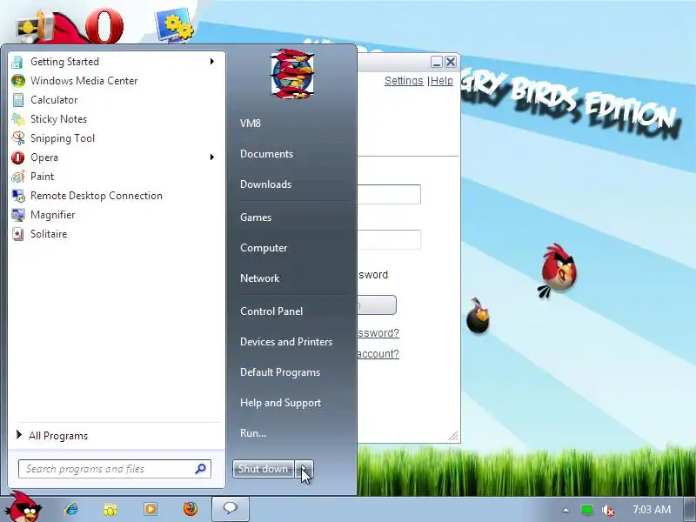
Task: Click the clock showing 7:03 AM
Action: 652,510
